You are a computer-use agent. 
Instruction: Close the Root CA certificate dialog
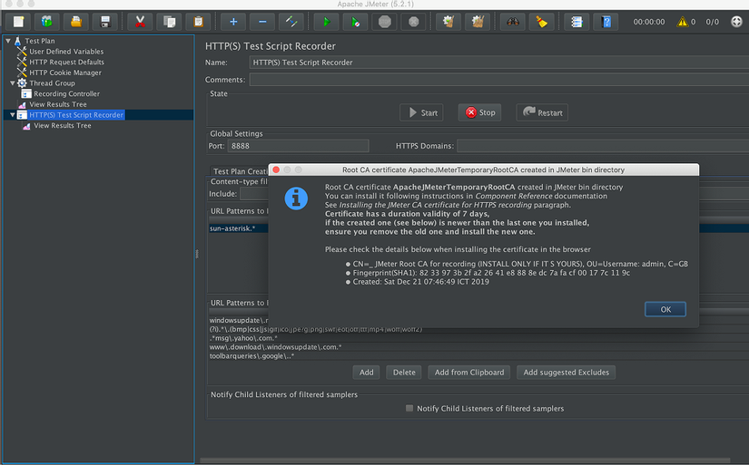(276, 170)
